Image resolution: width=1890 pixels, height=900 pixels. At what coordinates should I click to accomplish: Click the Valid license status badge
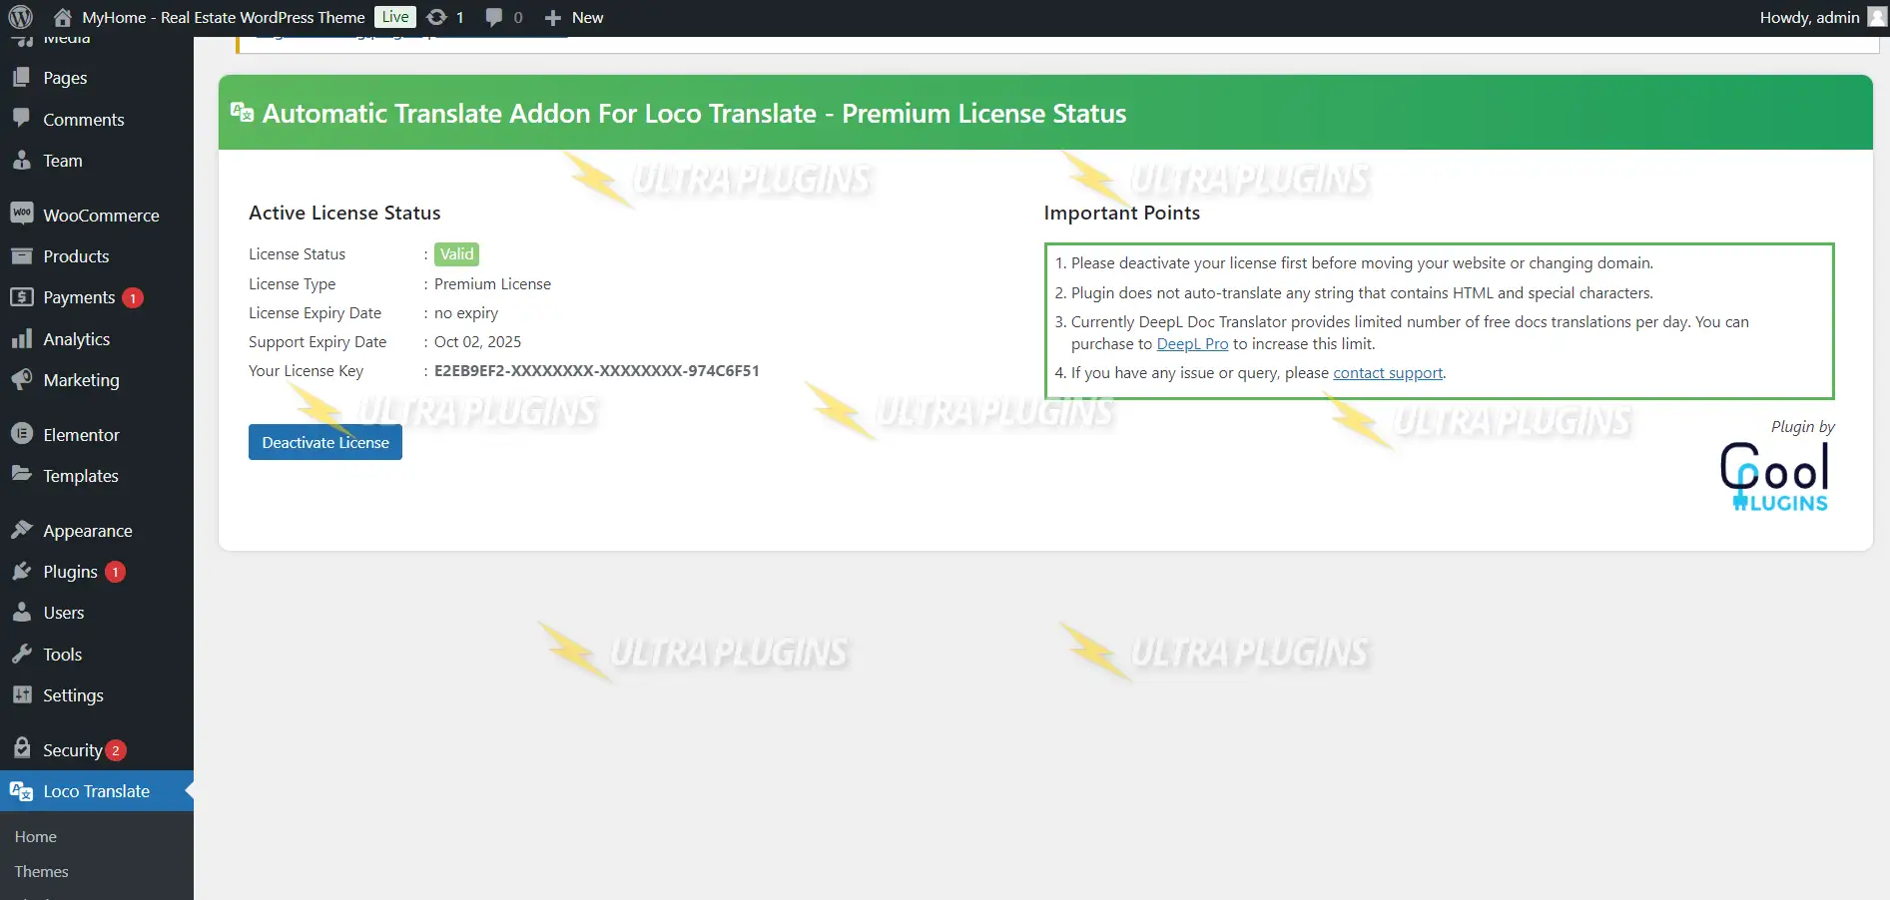click(x=457, y=254)
